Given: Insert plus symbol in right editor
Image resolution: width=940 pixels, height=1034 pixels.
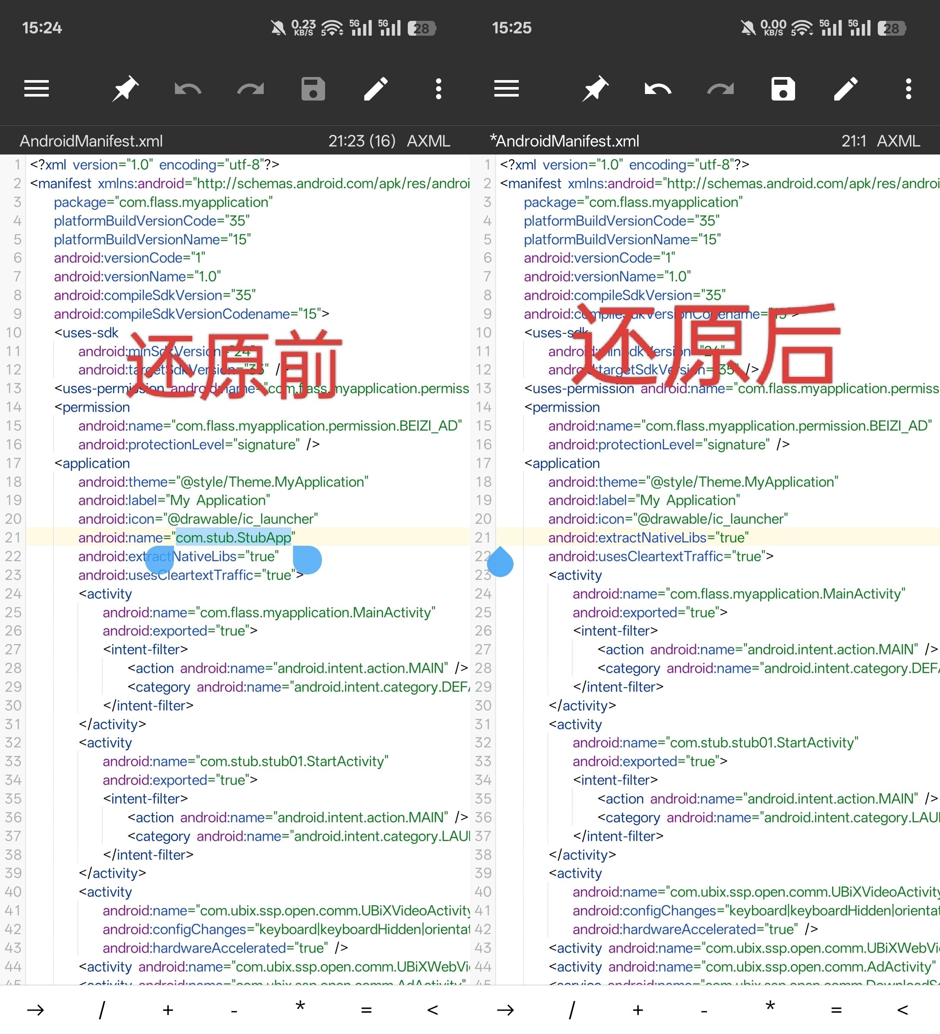Looking at the screenshot, I should [638, 1010].
